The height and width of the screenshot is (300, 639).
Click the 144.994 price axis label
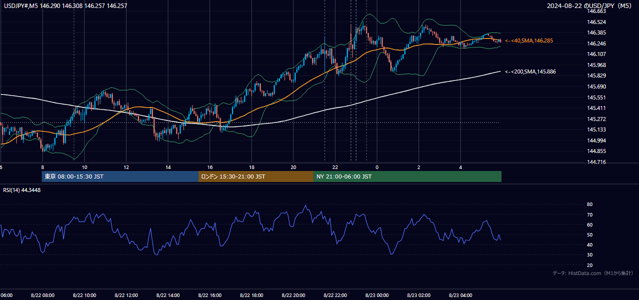click(596, 140)
